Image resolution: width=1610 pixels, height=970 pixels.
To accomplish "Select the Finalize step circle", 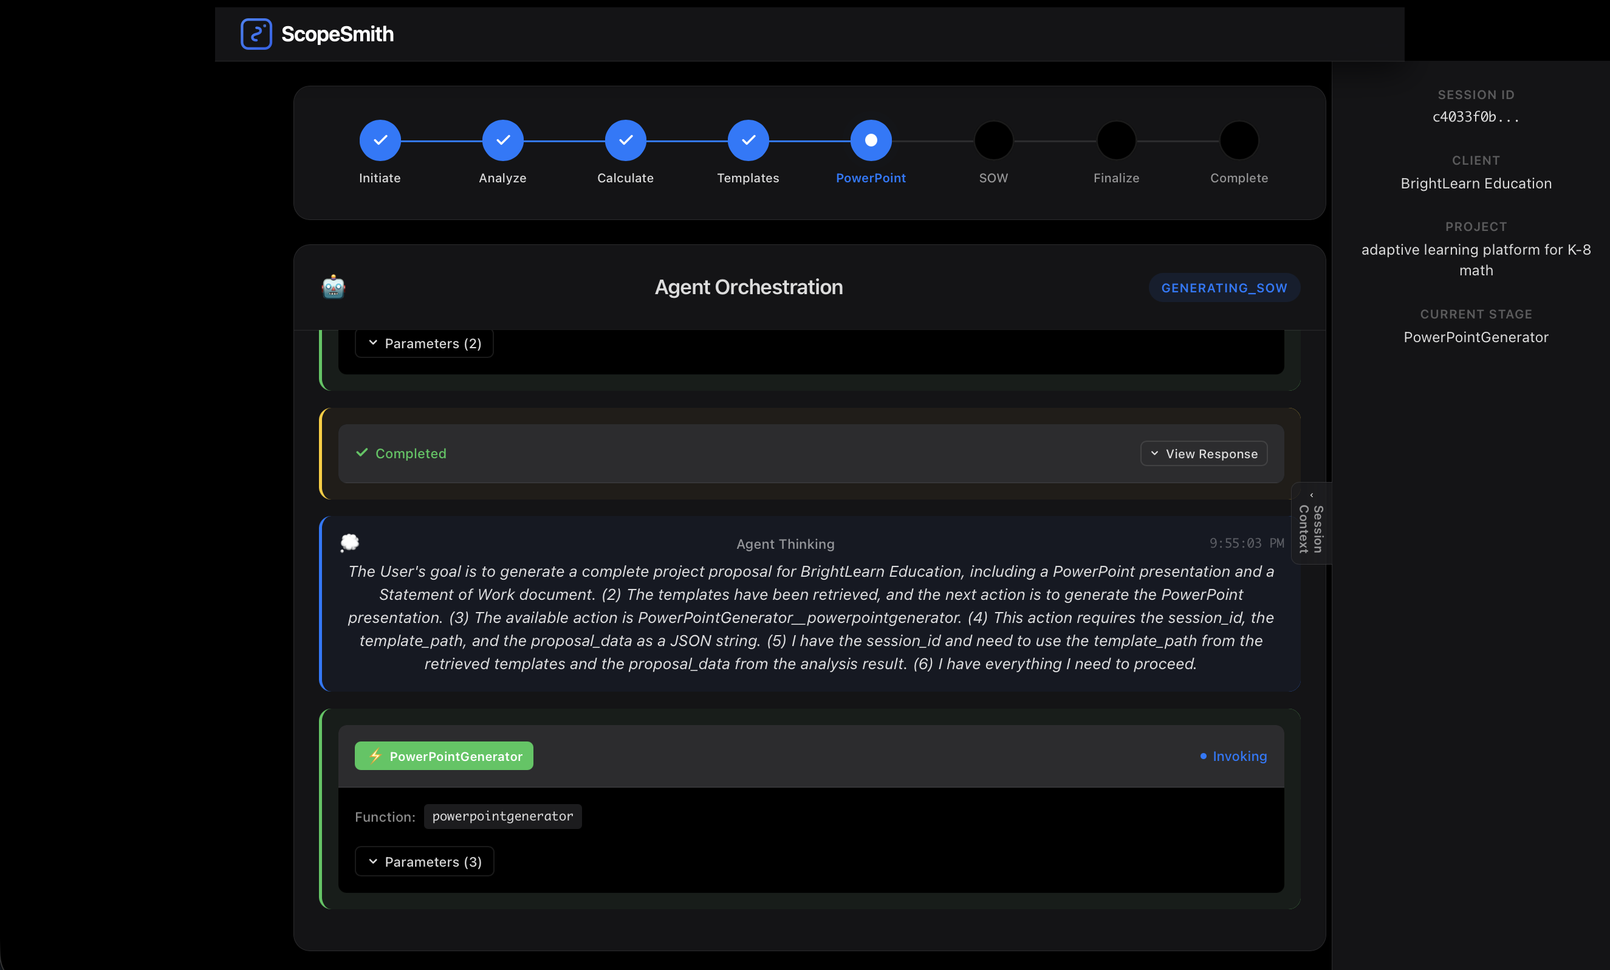I will (x=1116, y=140).
